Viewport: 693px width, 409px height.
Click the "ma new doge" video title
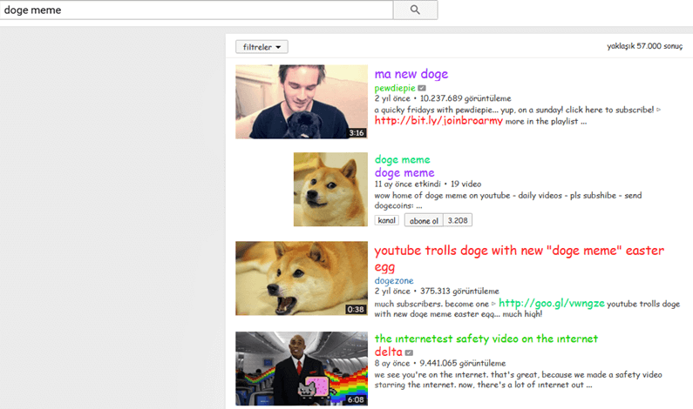(411, 74)
